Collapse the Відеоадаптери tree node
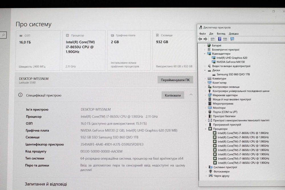Image resolution: width=285 pixels, height=190 pixels. (x=205, y=54)
